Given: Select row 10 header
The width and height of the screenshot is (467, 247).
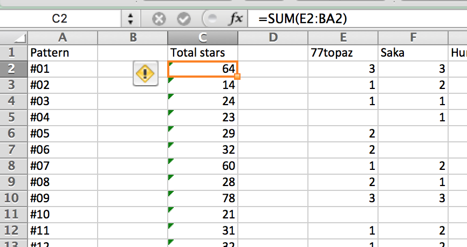Looking at the screenshot, I should tap(13, 198).
